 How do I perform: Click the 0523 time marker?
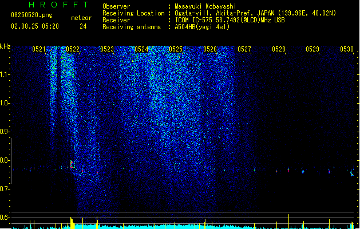point(107,49)
